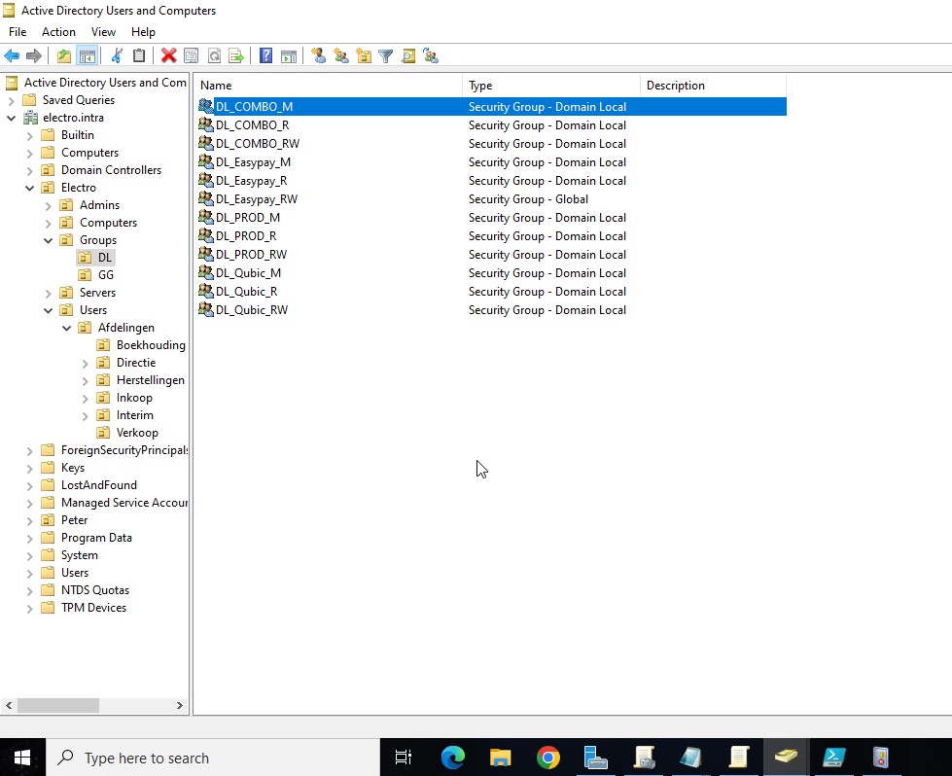Open filter options with the funnel icon
The height and width of the screenshot is (776, 952).
(x=385, y=55)
